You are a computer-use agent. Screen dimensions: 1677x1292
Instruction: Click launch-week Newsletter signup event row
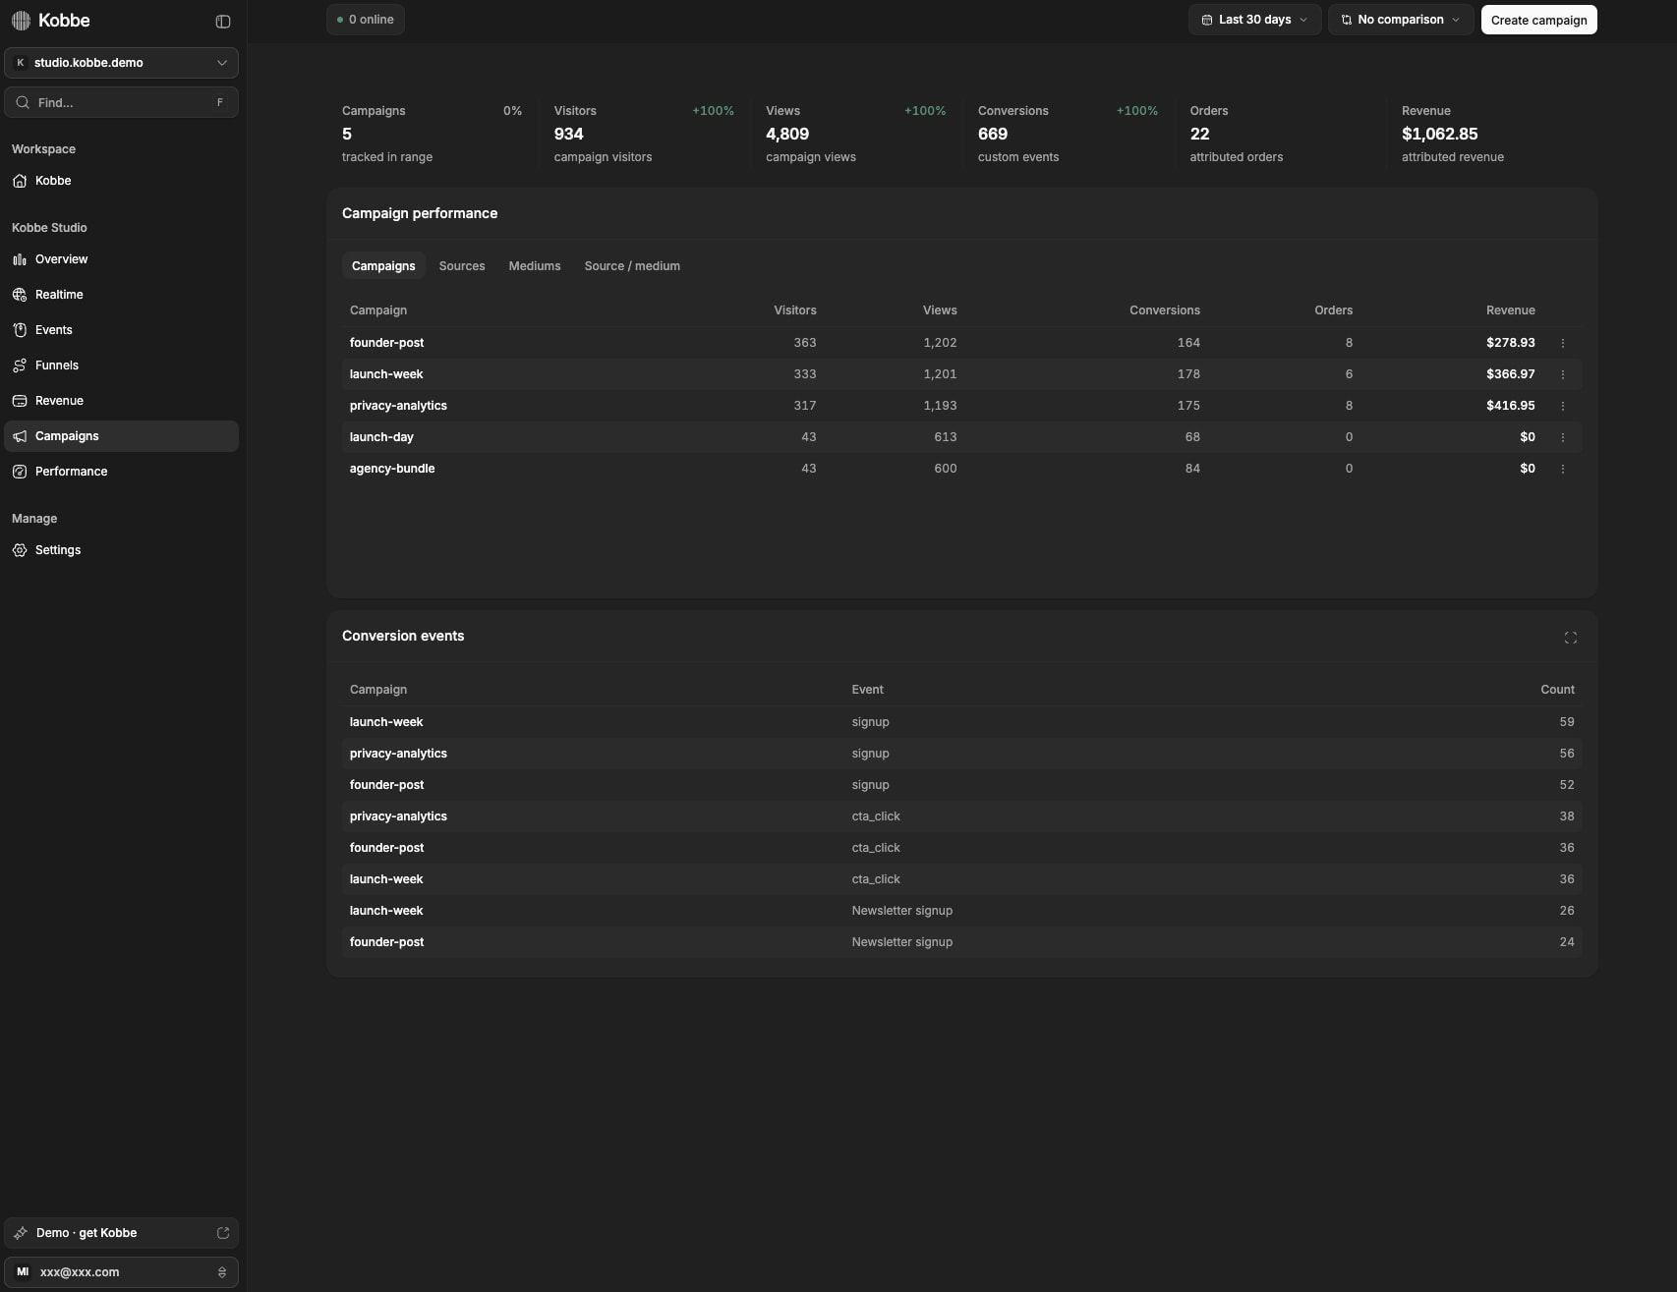(x=961, y=911)
